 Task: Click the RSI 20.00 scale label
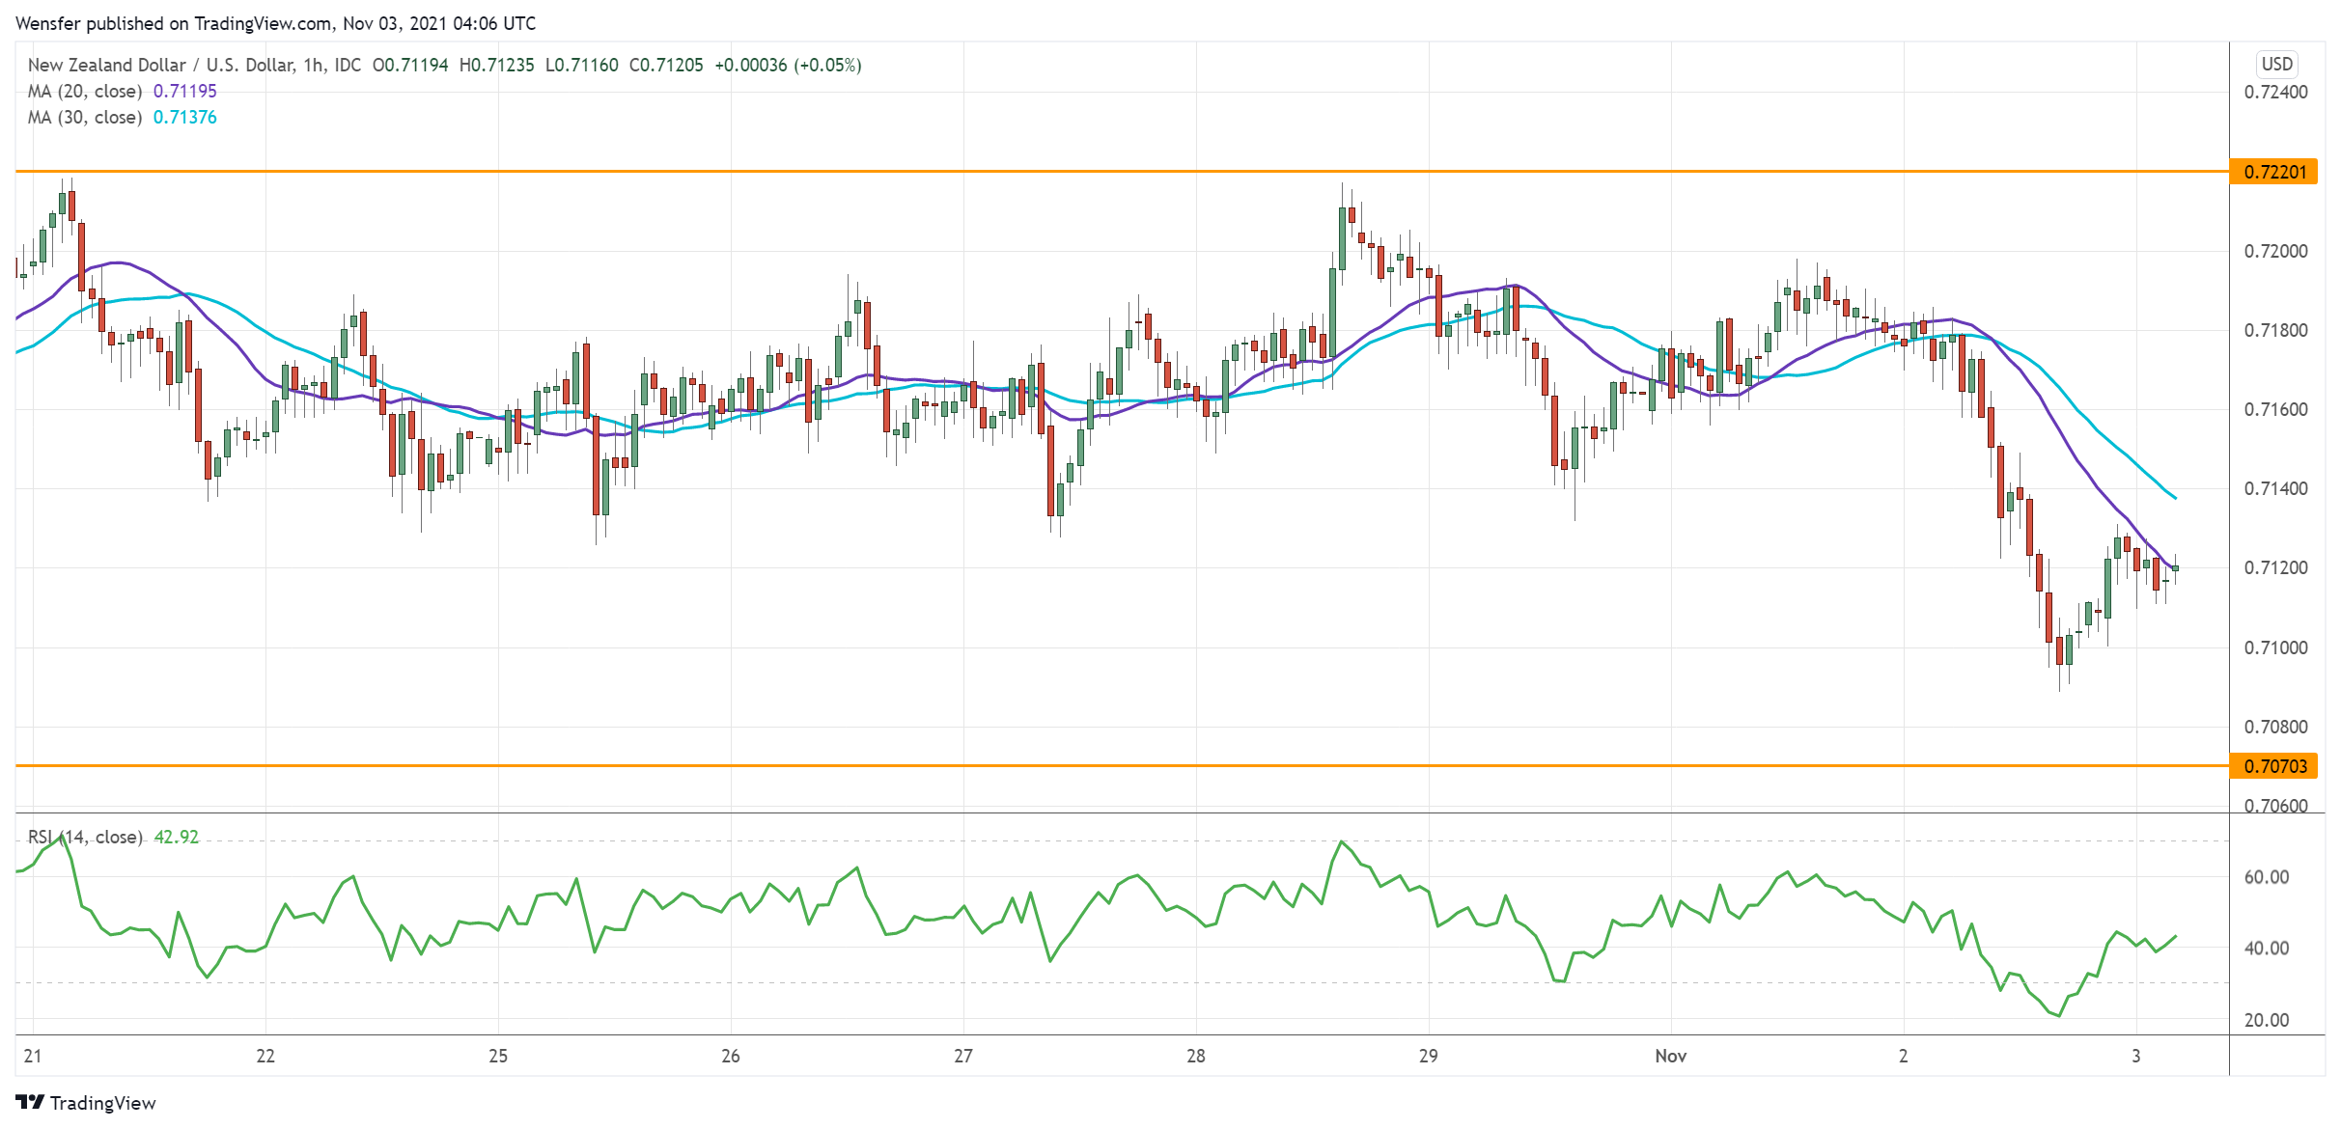click(2266, 1020)
